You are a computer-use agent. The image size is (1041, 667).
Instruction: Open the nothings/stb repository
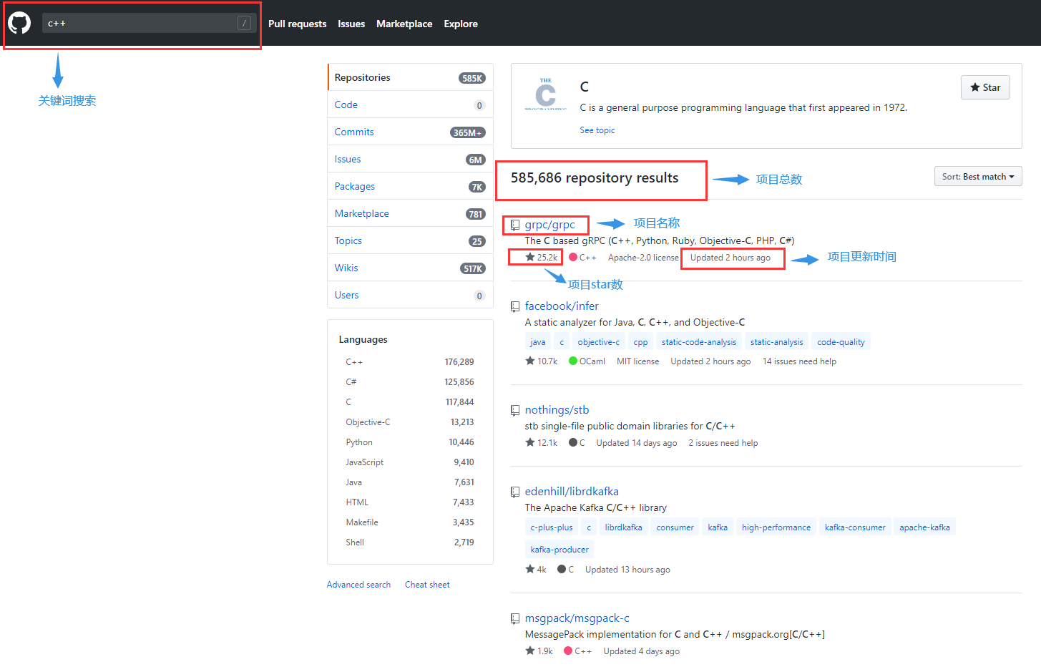557,410
